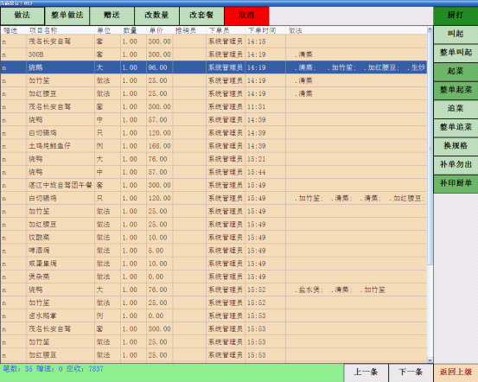
Task: Click the 做法 button in top toolbar
Action: click(x=22, y=16)
